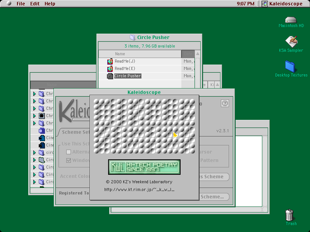Expand the lowercase circ folder row
The height and width of the screenshot is (232, 310).
[x=34, y=152]
